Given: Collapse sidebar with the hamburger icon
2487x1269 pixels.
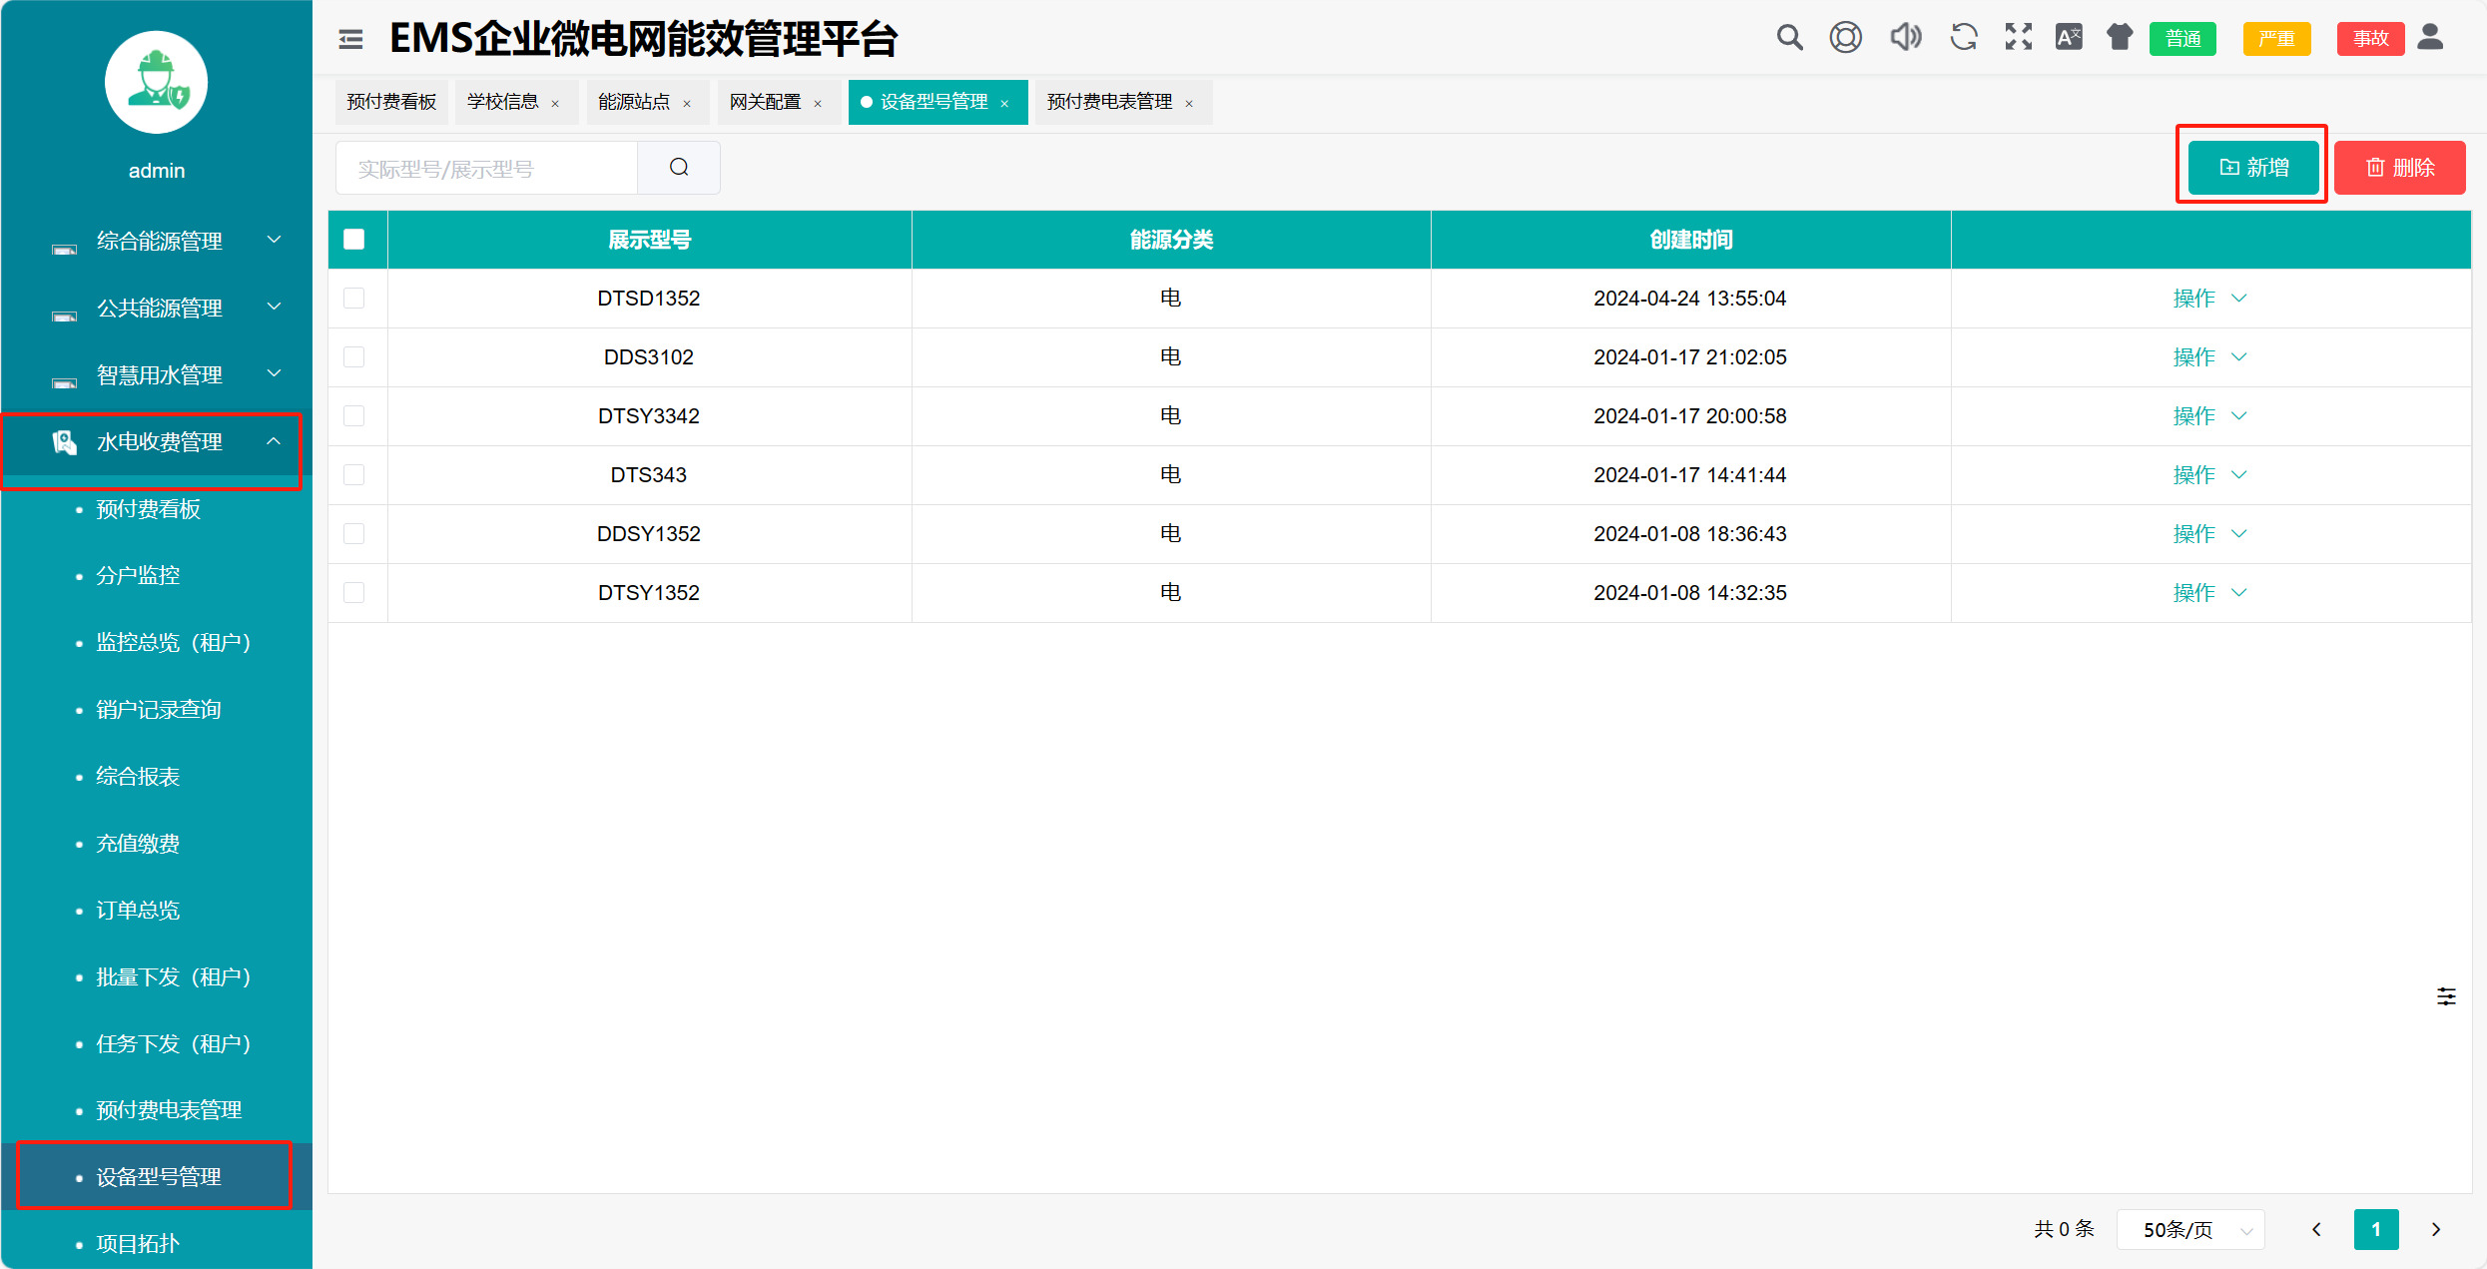Looking at the screenshot, I should 350,39.
